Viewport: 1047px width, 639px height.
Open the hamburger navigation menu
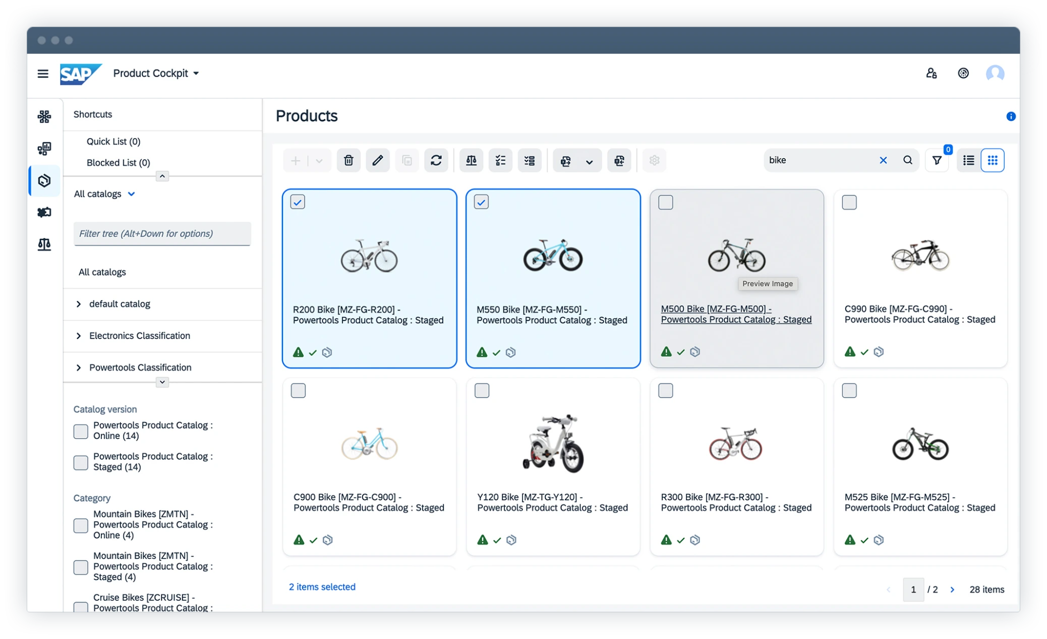(x=43, y=74)
